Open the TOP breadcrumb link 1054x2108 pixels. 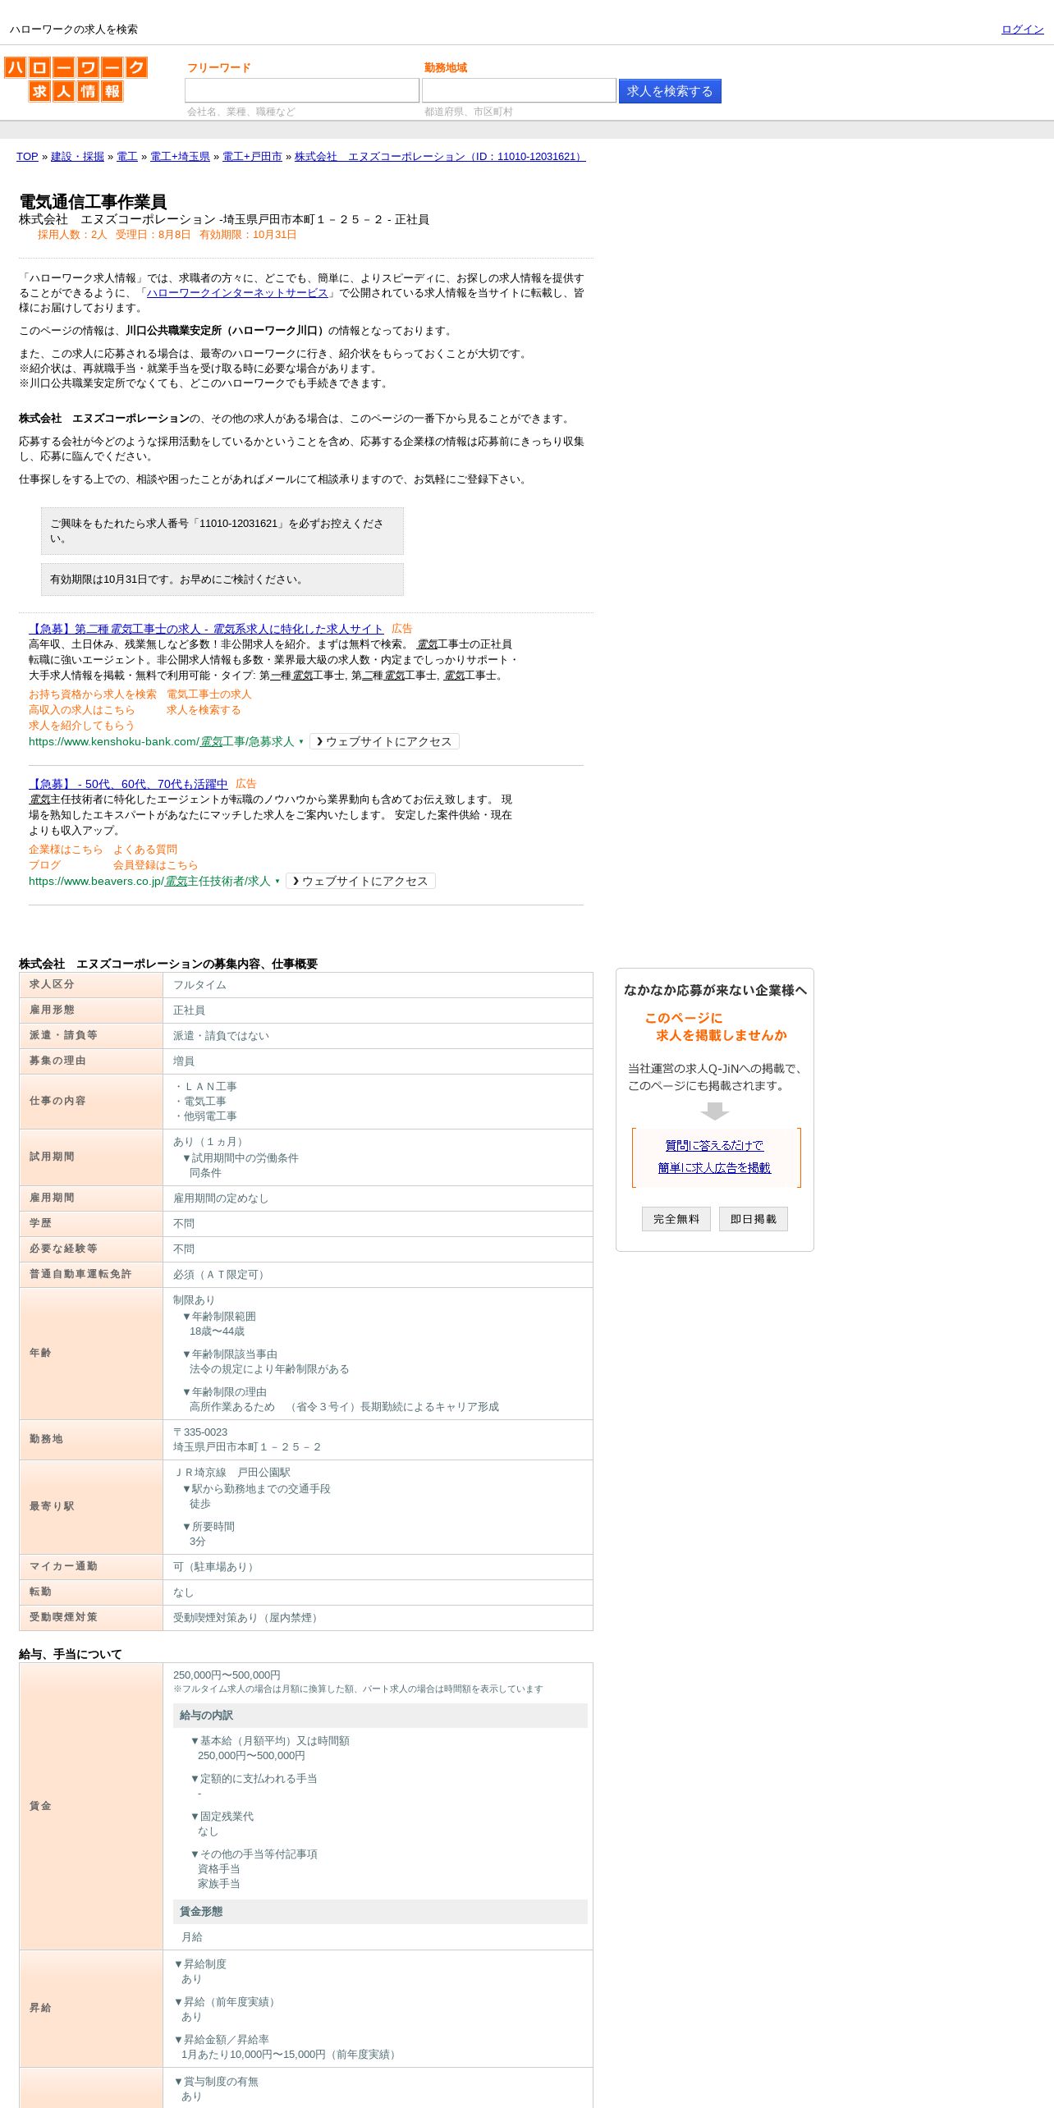[x=27, y=157]
